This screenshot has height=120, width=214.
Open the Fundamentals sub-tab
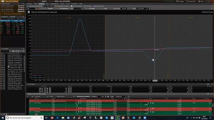click(99, 6)
